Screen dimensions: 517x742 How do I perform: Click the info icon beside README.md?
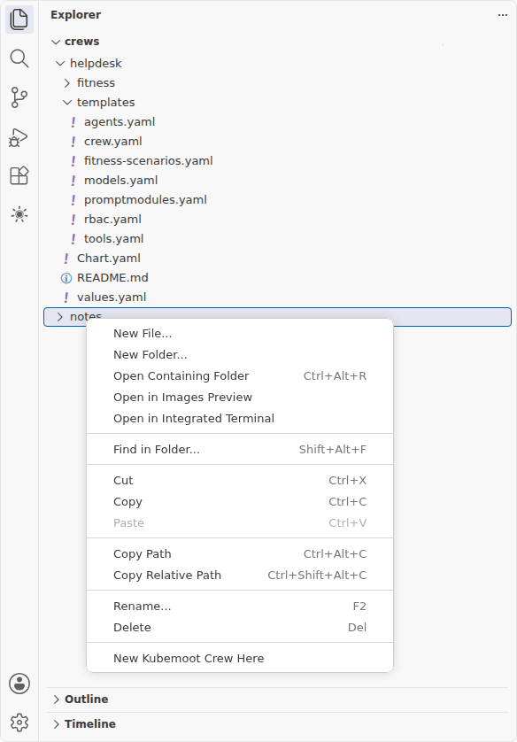point(66,278)
